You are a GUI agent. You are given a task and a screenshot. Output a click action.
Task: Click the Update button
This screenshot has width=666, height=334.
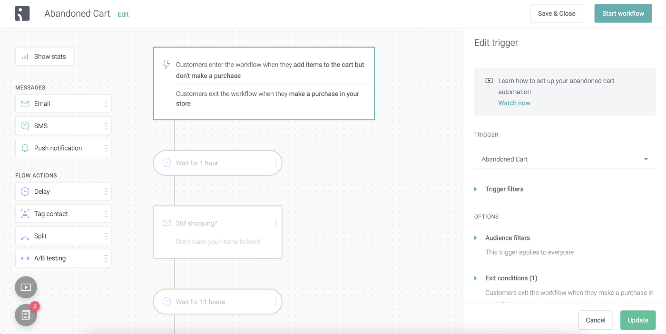tap(638, 320)
